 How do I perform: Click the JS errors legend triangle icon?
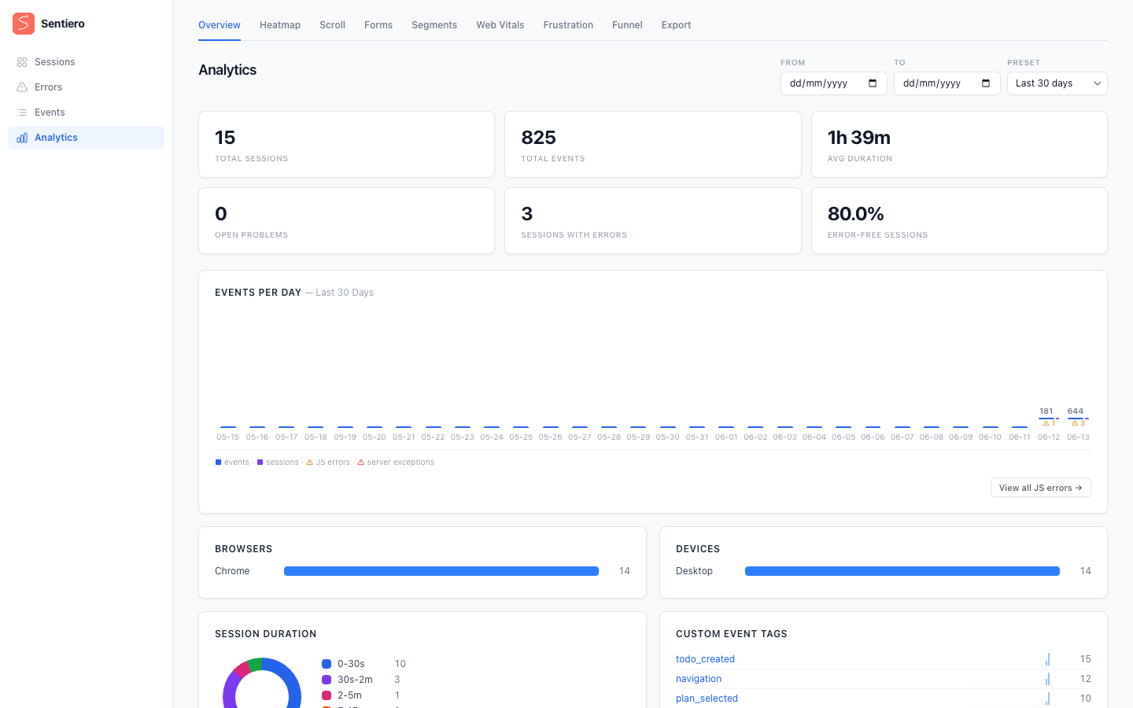pyautogui.click(x=309, y=463)
